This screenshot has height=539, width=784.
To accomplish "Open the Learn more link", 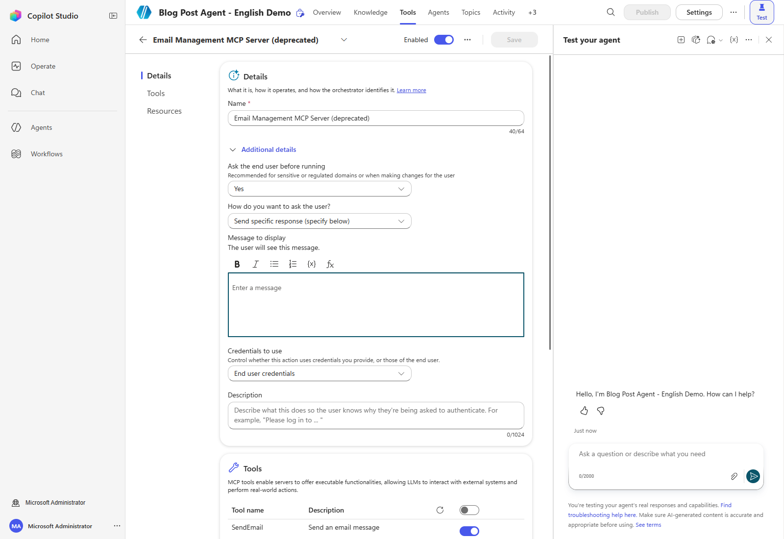I will pyautogui.click(x=412, y=90).
